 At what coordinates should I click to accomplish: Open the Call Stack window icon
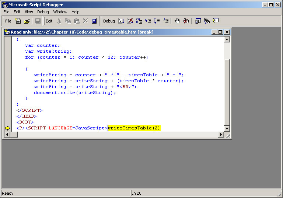(x=207, y=21)
